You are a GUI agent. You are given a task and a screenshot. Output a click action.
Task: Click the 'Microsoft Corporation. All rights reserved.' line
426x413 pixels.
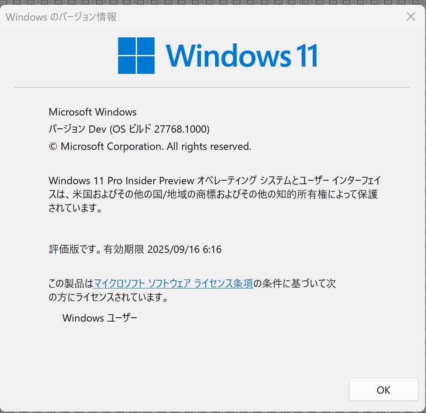(150, 146)
